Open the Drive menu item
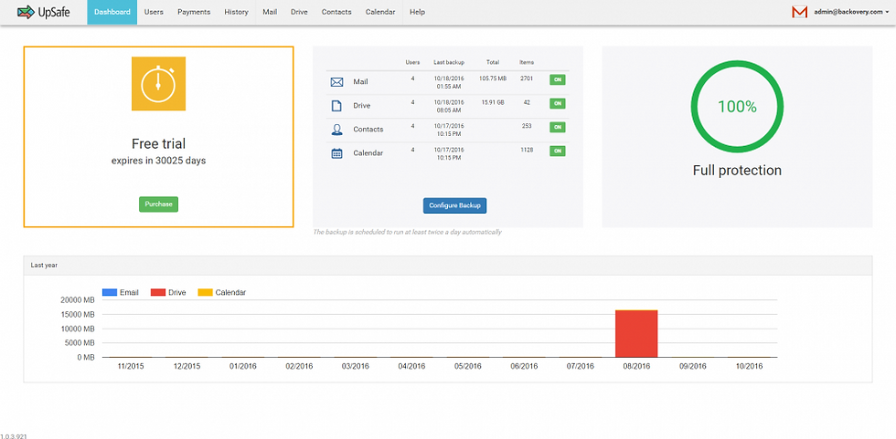 point(299,12)
